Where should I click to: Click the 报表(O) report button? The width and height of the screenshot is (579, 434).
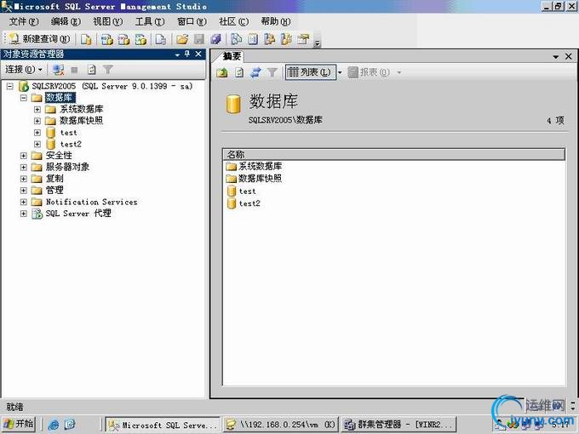[370, 72]
